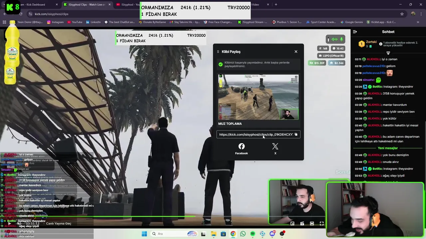Click the clip URL field
Viewport: 426px width, 239px height.
coord(258,134)
